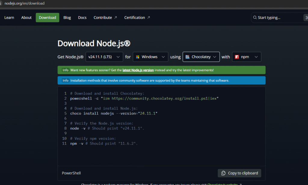Select v24.11.1 (LTS) as the Node.js version
The height and width of the screenshot is (185, 308).
pos(104,57)
